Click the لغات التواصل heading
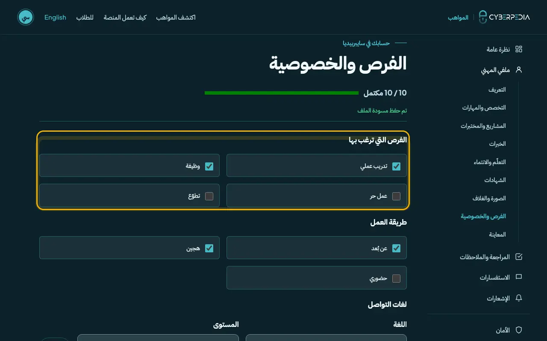This screenshot has height=341, width=547. tap(387, 304)
